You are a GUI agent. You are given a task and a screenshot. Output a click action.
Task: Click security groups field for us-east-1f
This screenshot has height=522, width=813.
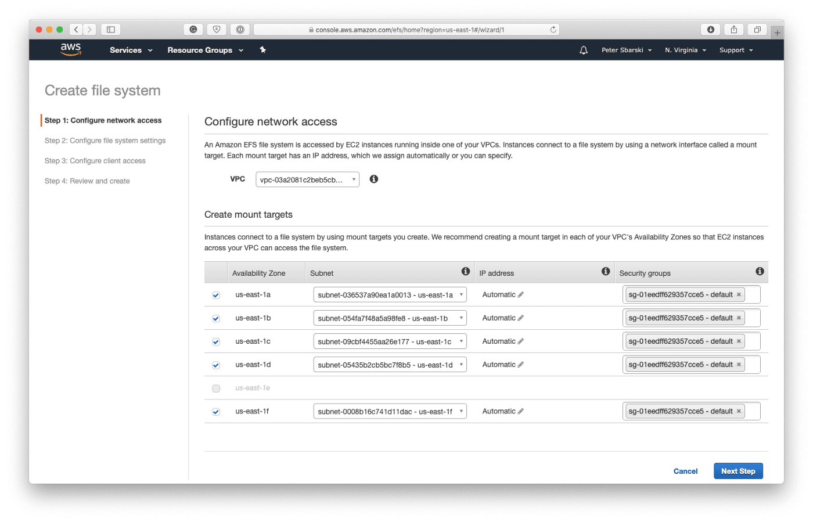pyautogui.click(x=692, y=411)
